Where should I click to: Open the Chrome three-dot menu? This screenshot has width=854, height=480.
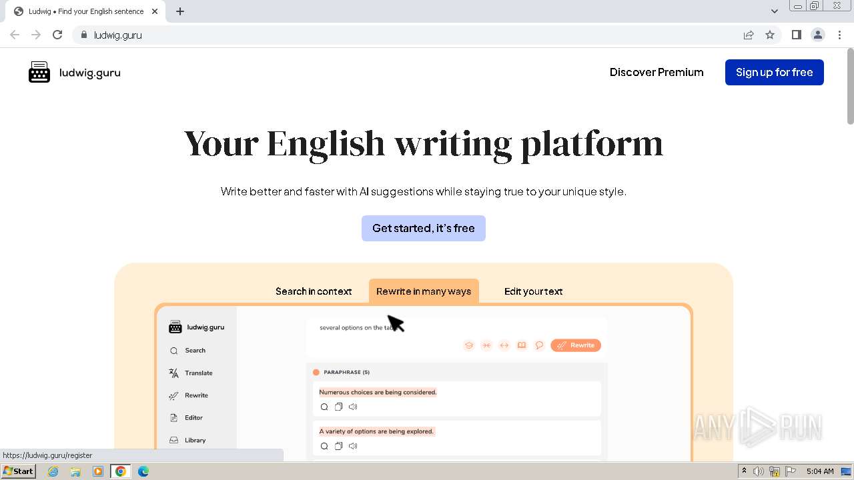(x=840, y=35)
